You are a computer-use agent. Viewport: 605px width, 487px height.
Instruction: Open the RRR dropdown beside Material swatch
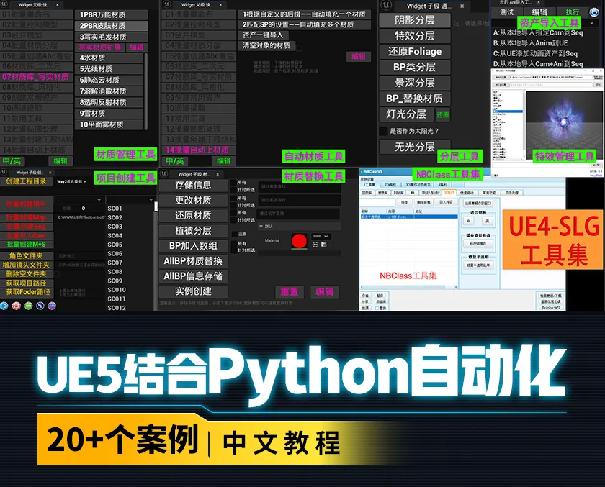(x=321, y=236)
